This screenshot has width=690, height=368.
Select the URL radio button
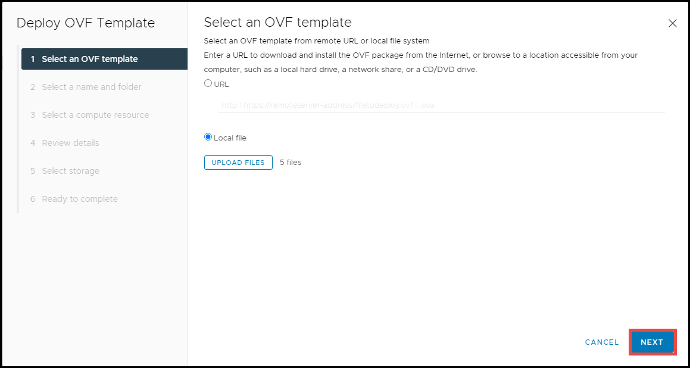[208, 83]
